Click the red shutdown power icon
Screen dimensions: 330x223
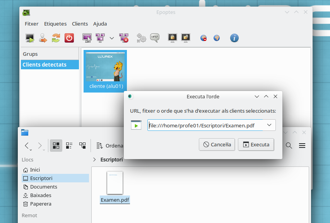[x=69, y=38]
